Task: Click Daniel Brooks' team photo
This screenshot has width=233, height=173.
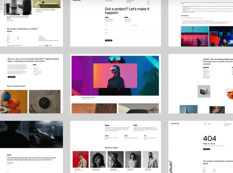Action: (x=151, y=160)
